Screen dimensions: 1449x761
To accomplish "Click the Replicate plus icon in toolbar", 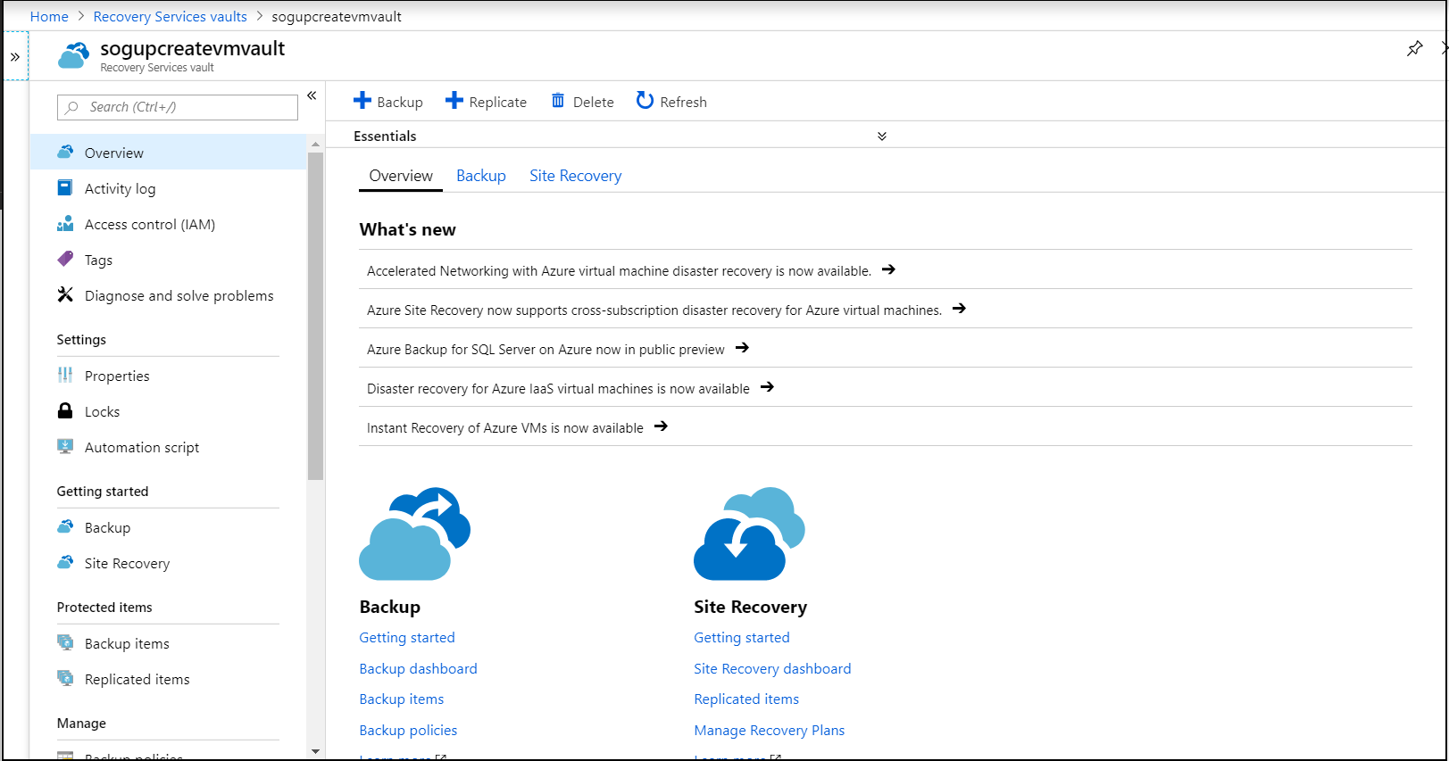I will coord(454,101).
